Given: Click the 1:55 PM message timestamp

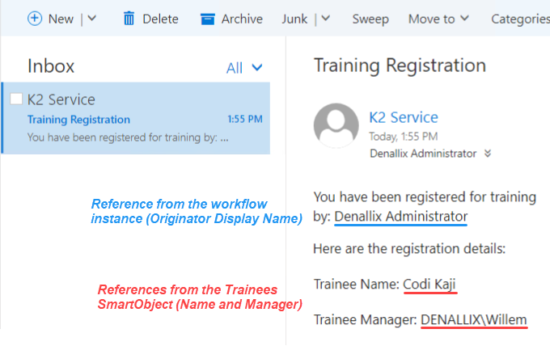Looking at the screenshot, I should pos(244,120).
